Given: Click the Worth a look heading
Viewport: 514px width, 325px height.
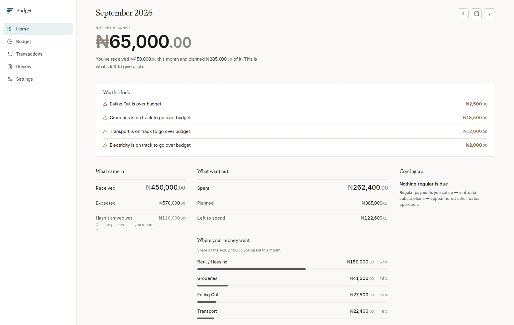Looking at the screenshot, I should pyautogui.click(x=117, y=93).
